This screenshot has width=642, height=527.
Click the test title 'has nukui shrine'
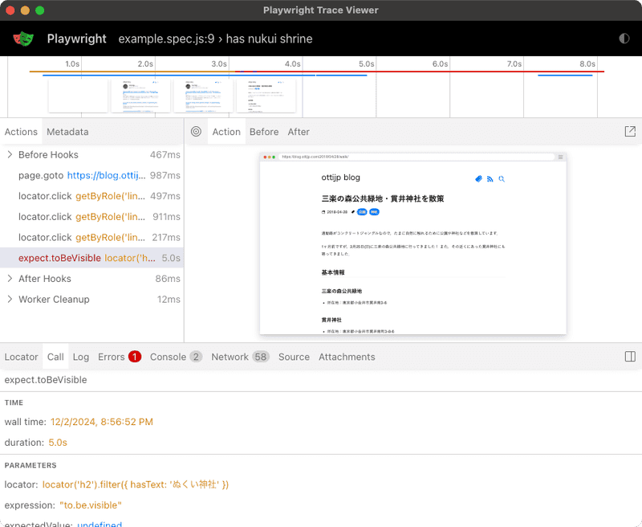point(270,39)
